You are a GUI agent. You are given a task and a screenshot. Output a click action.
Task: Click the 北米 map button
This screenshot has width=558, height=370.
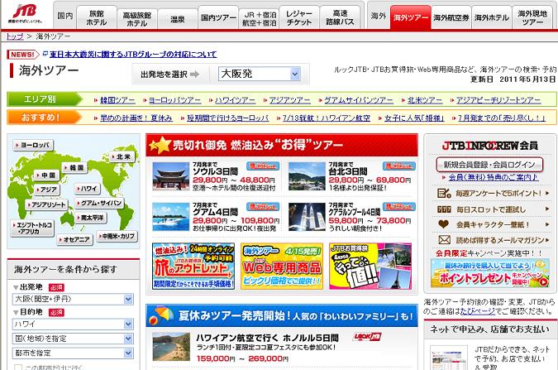122,156
